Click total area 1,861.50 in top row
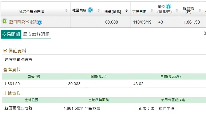 click(192, 22)
